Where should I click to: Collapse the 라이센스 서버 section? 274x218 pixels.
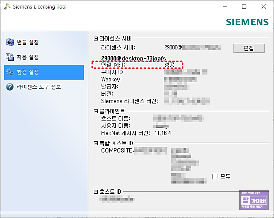[96, 38]
